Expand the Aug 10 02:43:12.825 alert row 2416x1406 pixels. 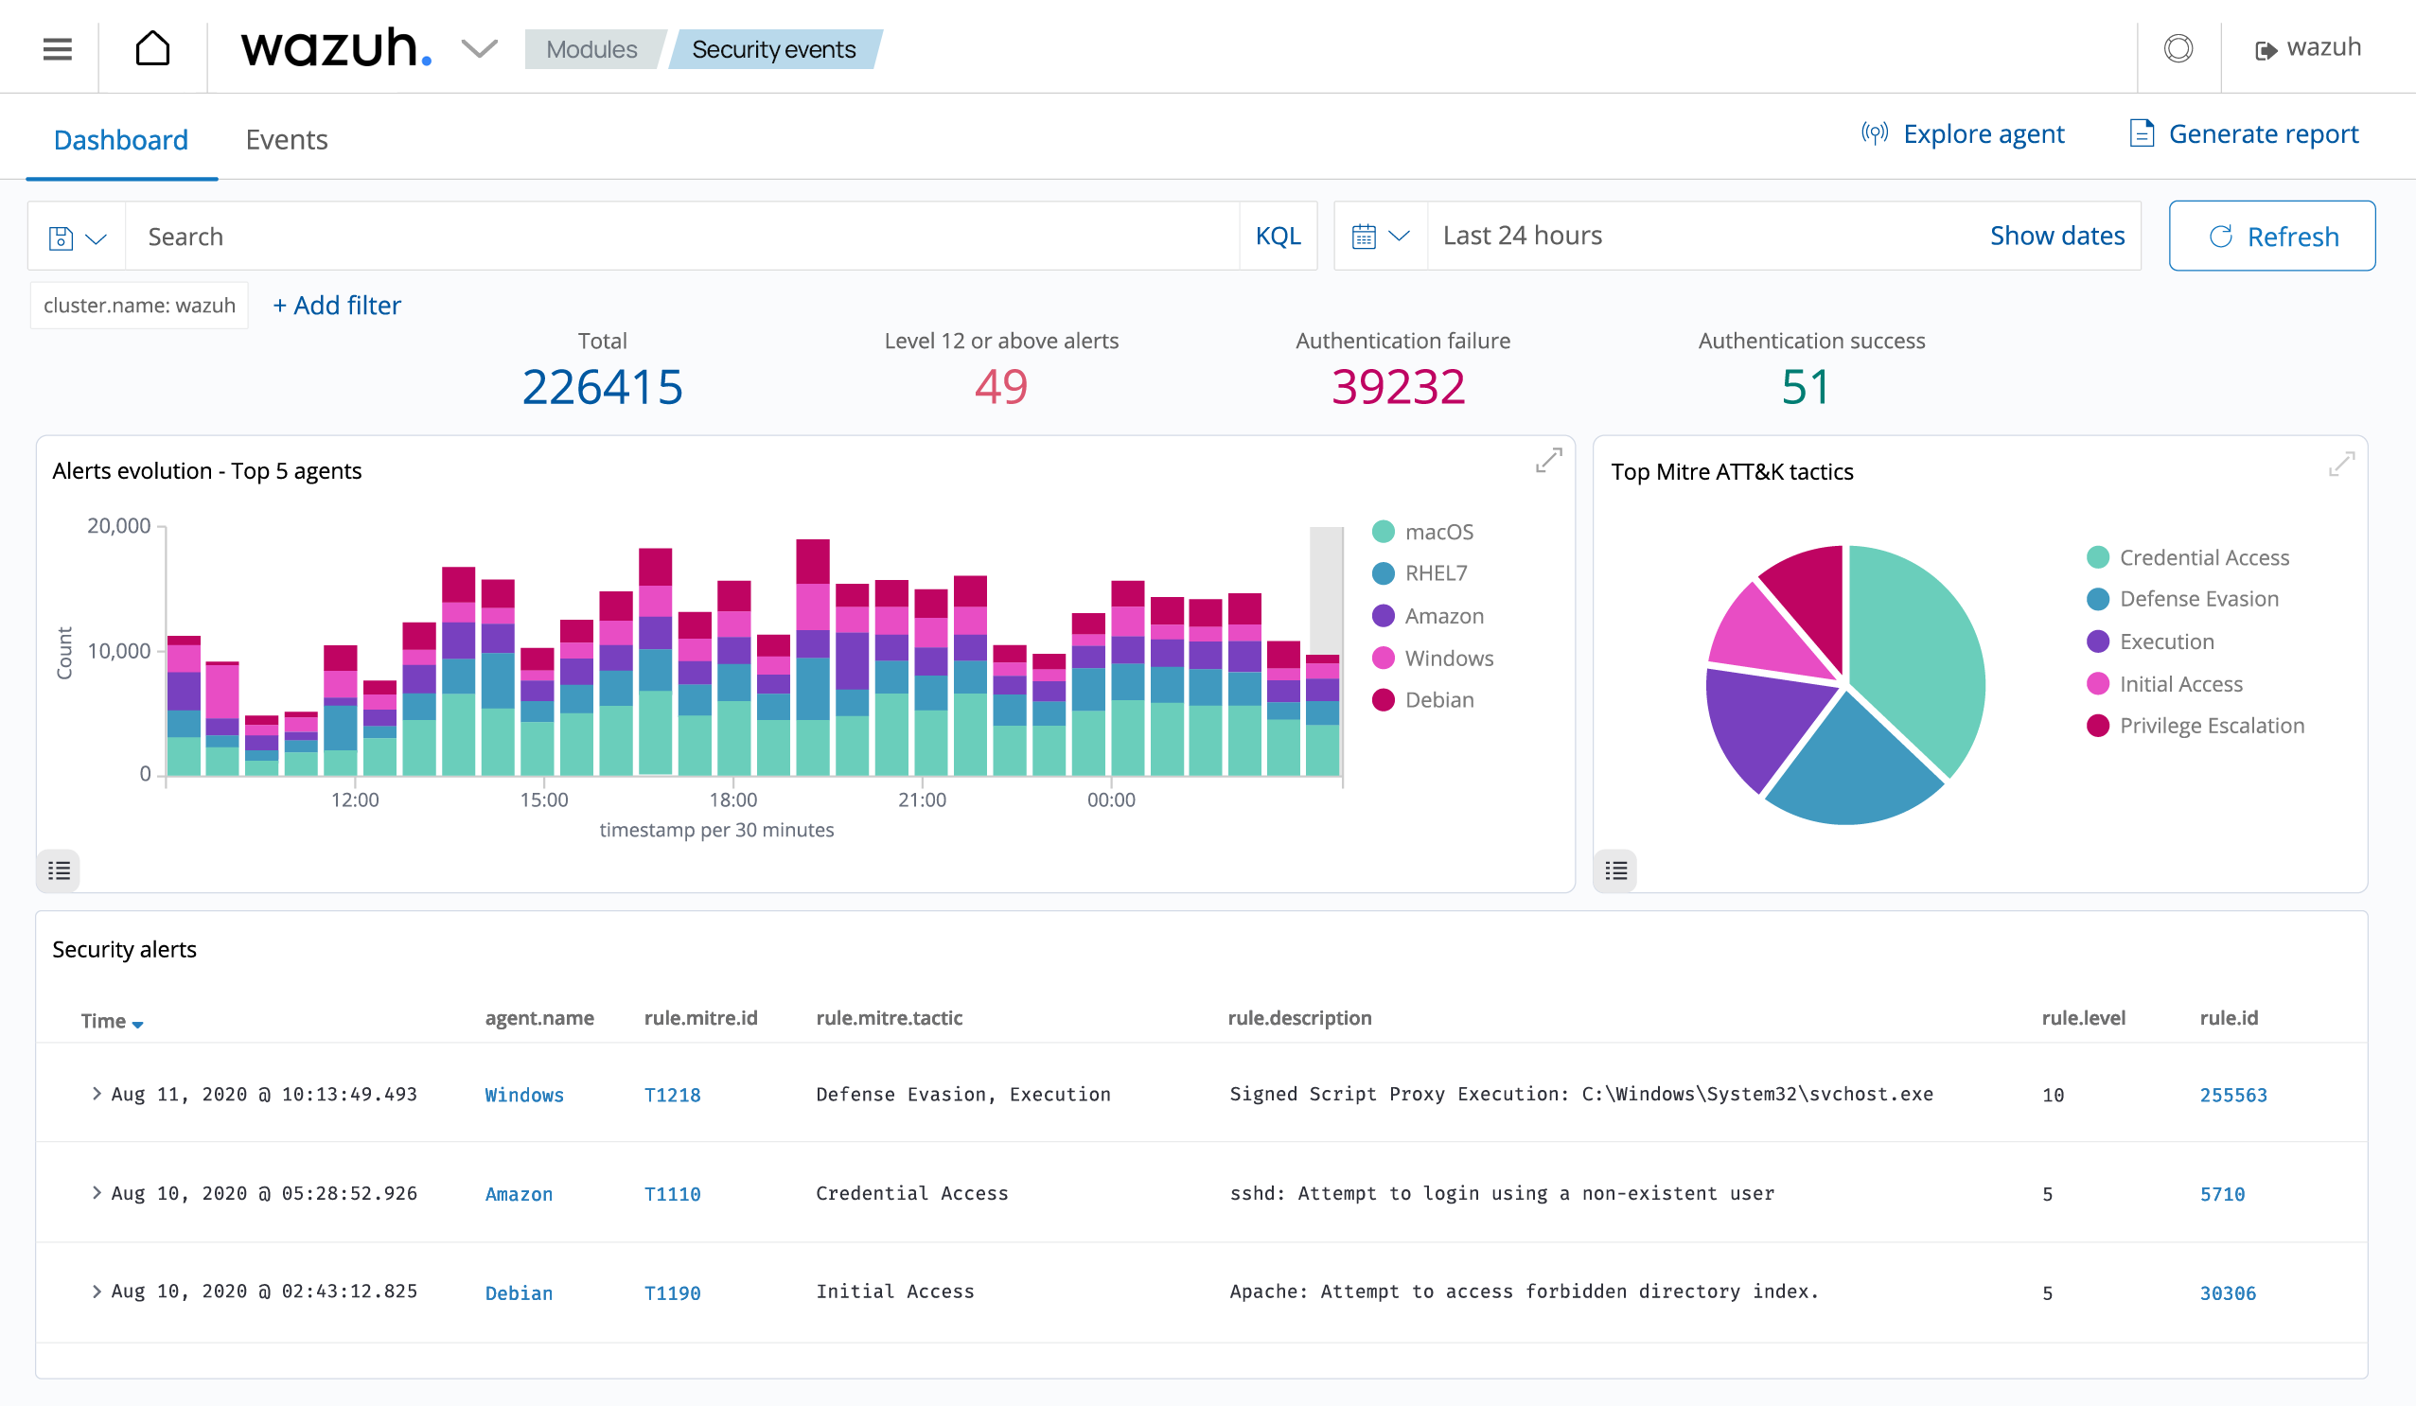coord(96,1292)
